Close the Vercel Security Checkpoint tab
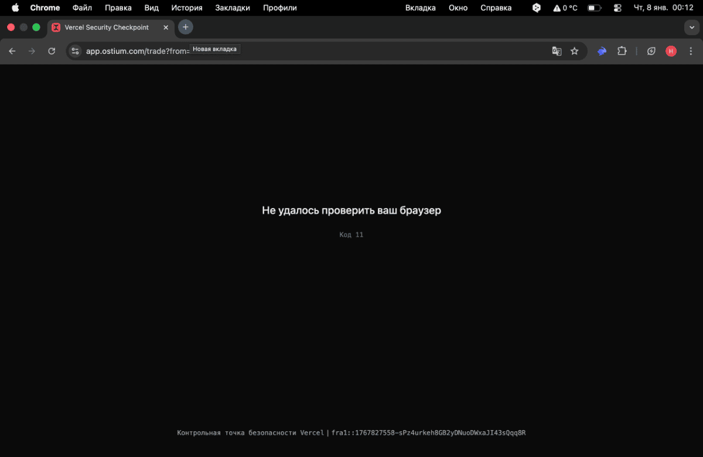The width and height of the screenshot is (703, 457). pyautogui.click(x=165, y=28)
